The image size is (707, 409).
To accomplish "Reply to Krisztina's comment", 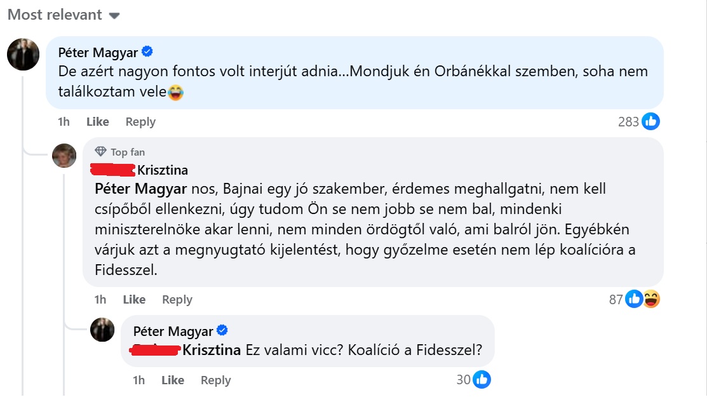I will point(177,299).
